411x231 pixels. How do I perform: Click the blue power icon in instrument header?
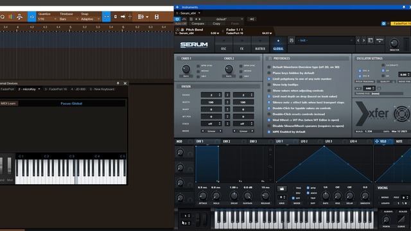(x=177, y=19)
